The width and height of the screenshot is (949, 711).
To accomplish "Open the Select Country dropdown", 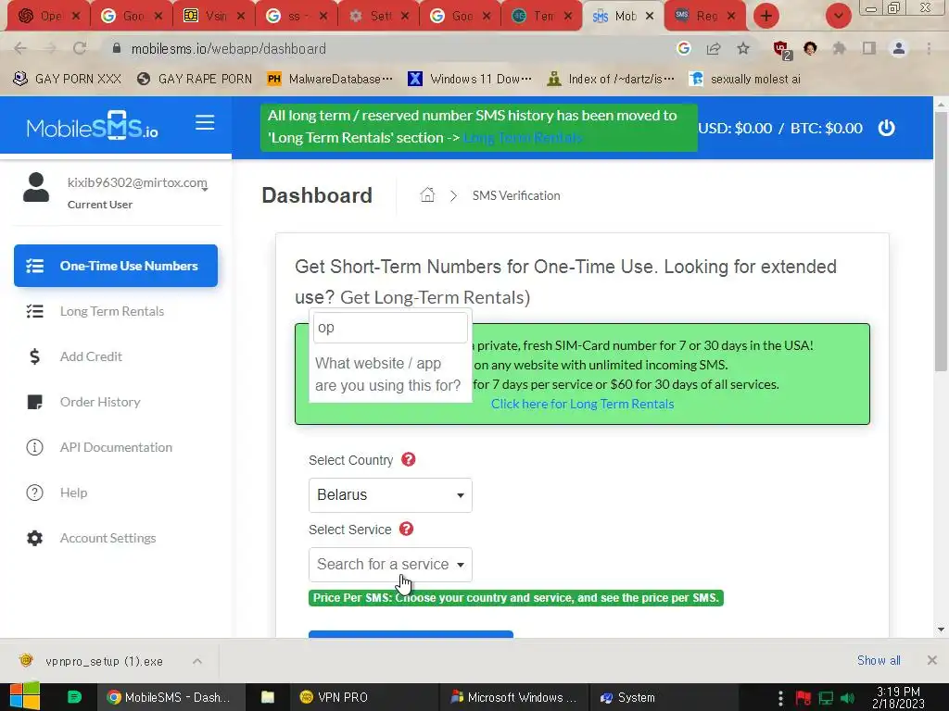I will 390,494.
